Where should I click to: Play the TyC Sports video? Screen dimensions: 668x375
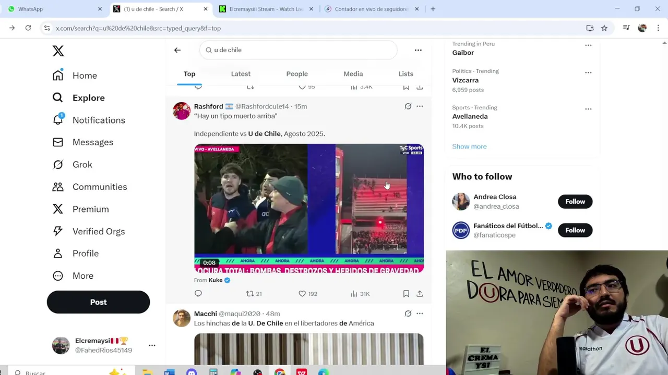click(x=309, y=208)
